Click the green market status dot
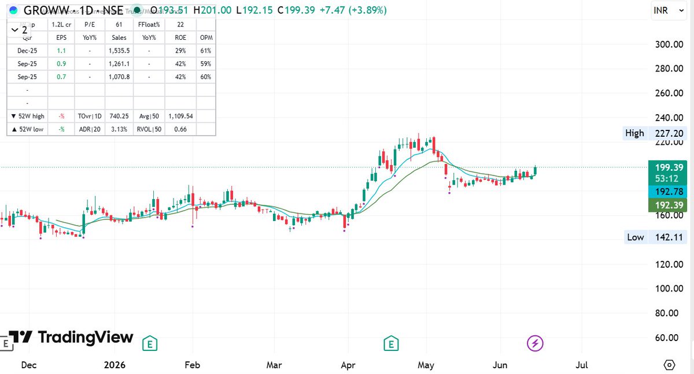The height and width of the screenshot is (374, 694). click(136, 10)
